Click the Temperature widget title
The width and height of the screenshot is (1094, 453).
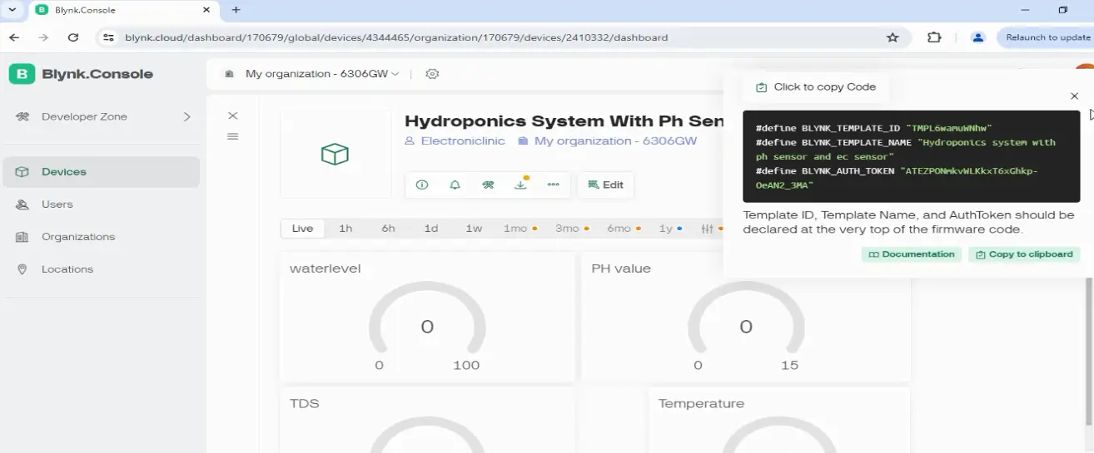click(x=701, y=404)
